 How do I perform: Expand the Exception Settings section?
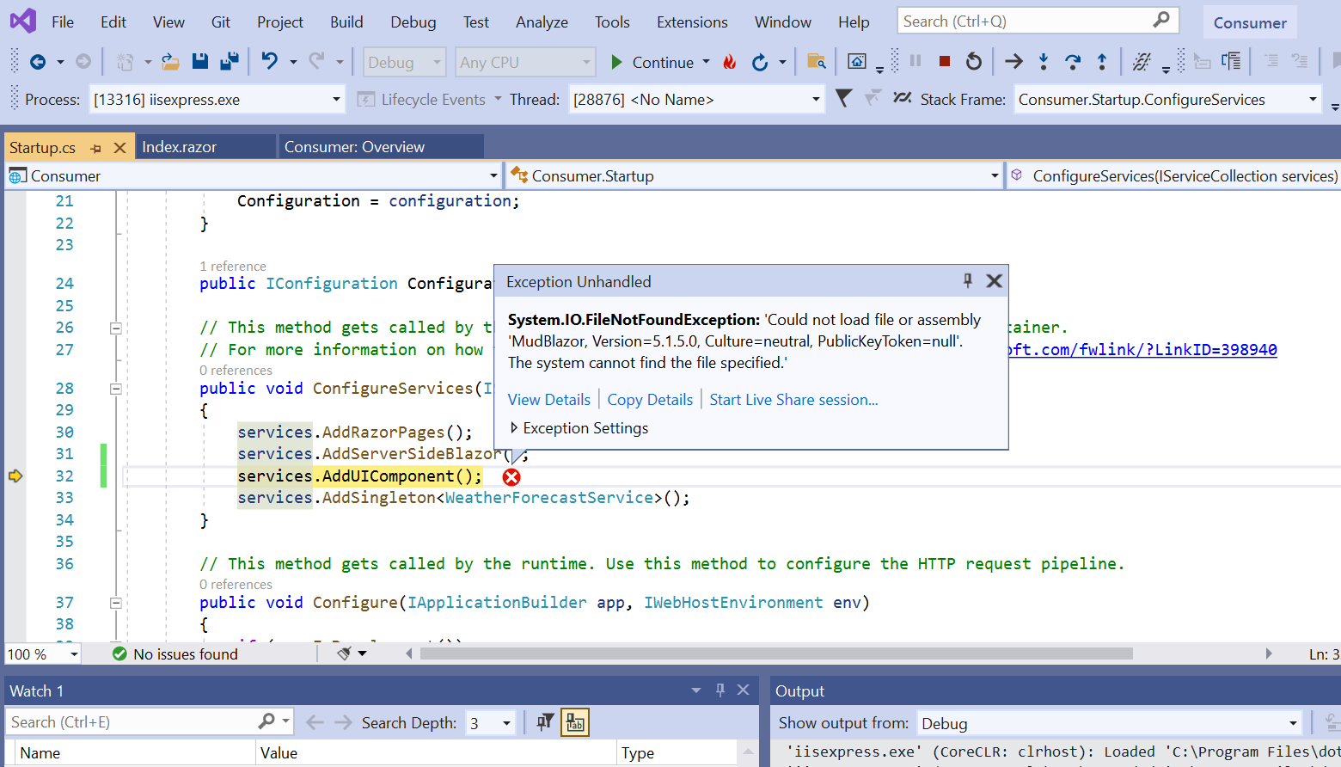pyautogui.click(x=514, y=428)
